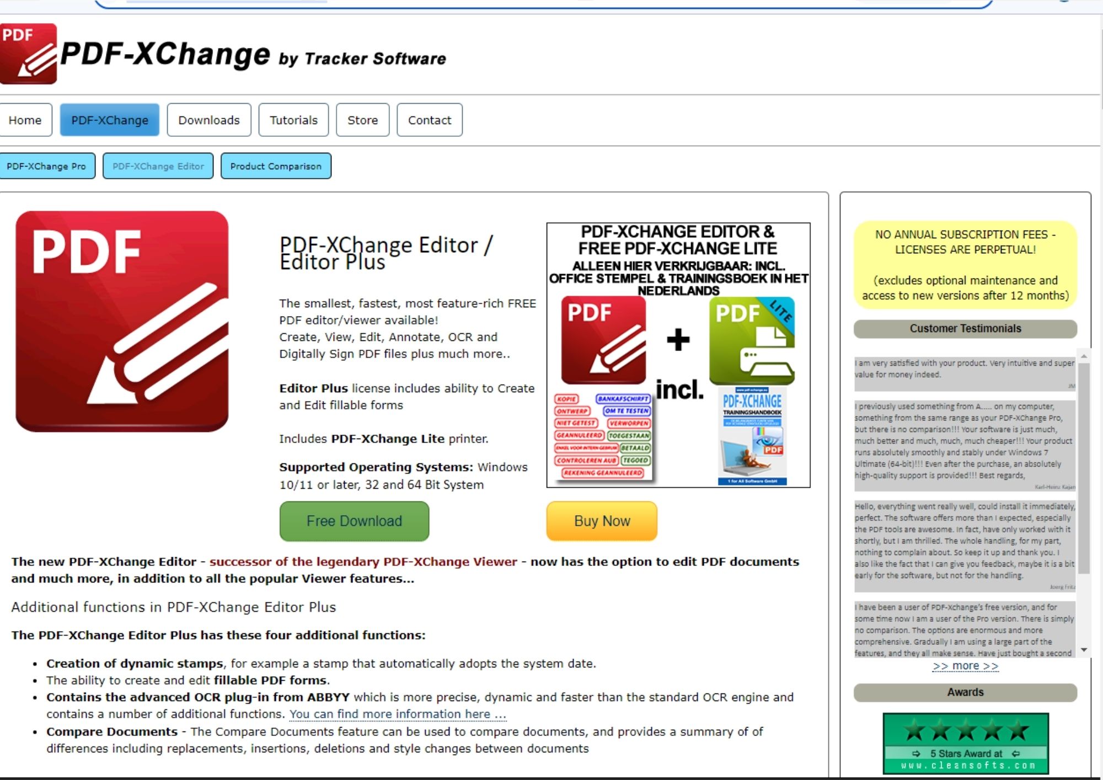Click the Buy Now button
This screenshot has width=1103, height=780.
click(x=603, y=521)
